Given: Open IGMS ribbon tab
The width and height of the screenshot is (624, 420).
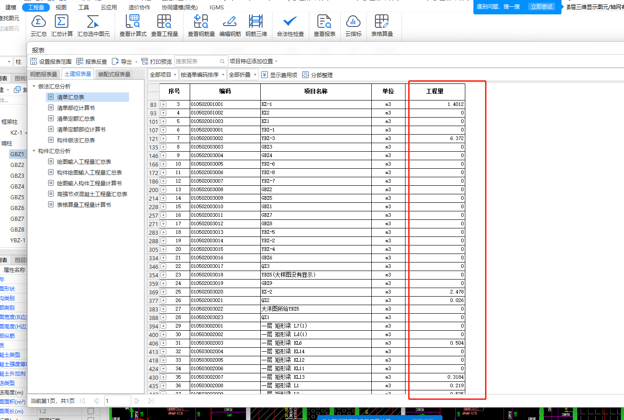Looking at the screenshot, I should 217,7.
